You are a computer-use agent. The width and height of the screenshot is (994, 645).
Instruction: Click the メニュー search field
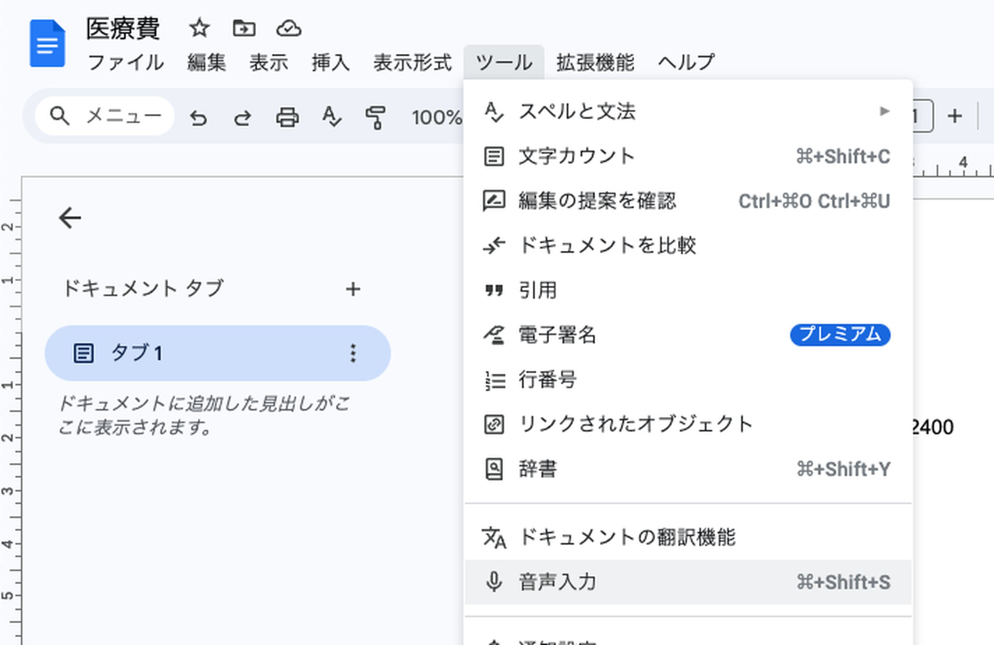105,116
